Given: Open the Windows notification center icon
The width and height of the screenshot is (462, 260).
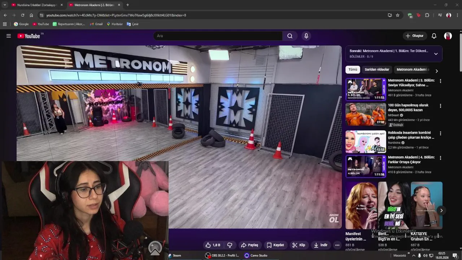Looking at the screenshot, I should [455, 256].
